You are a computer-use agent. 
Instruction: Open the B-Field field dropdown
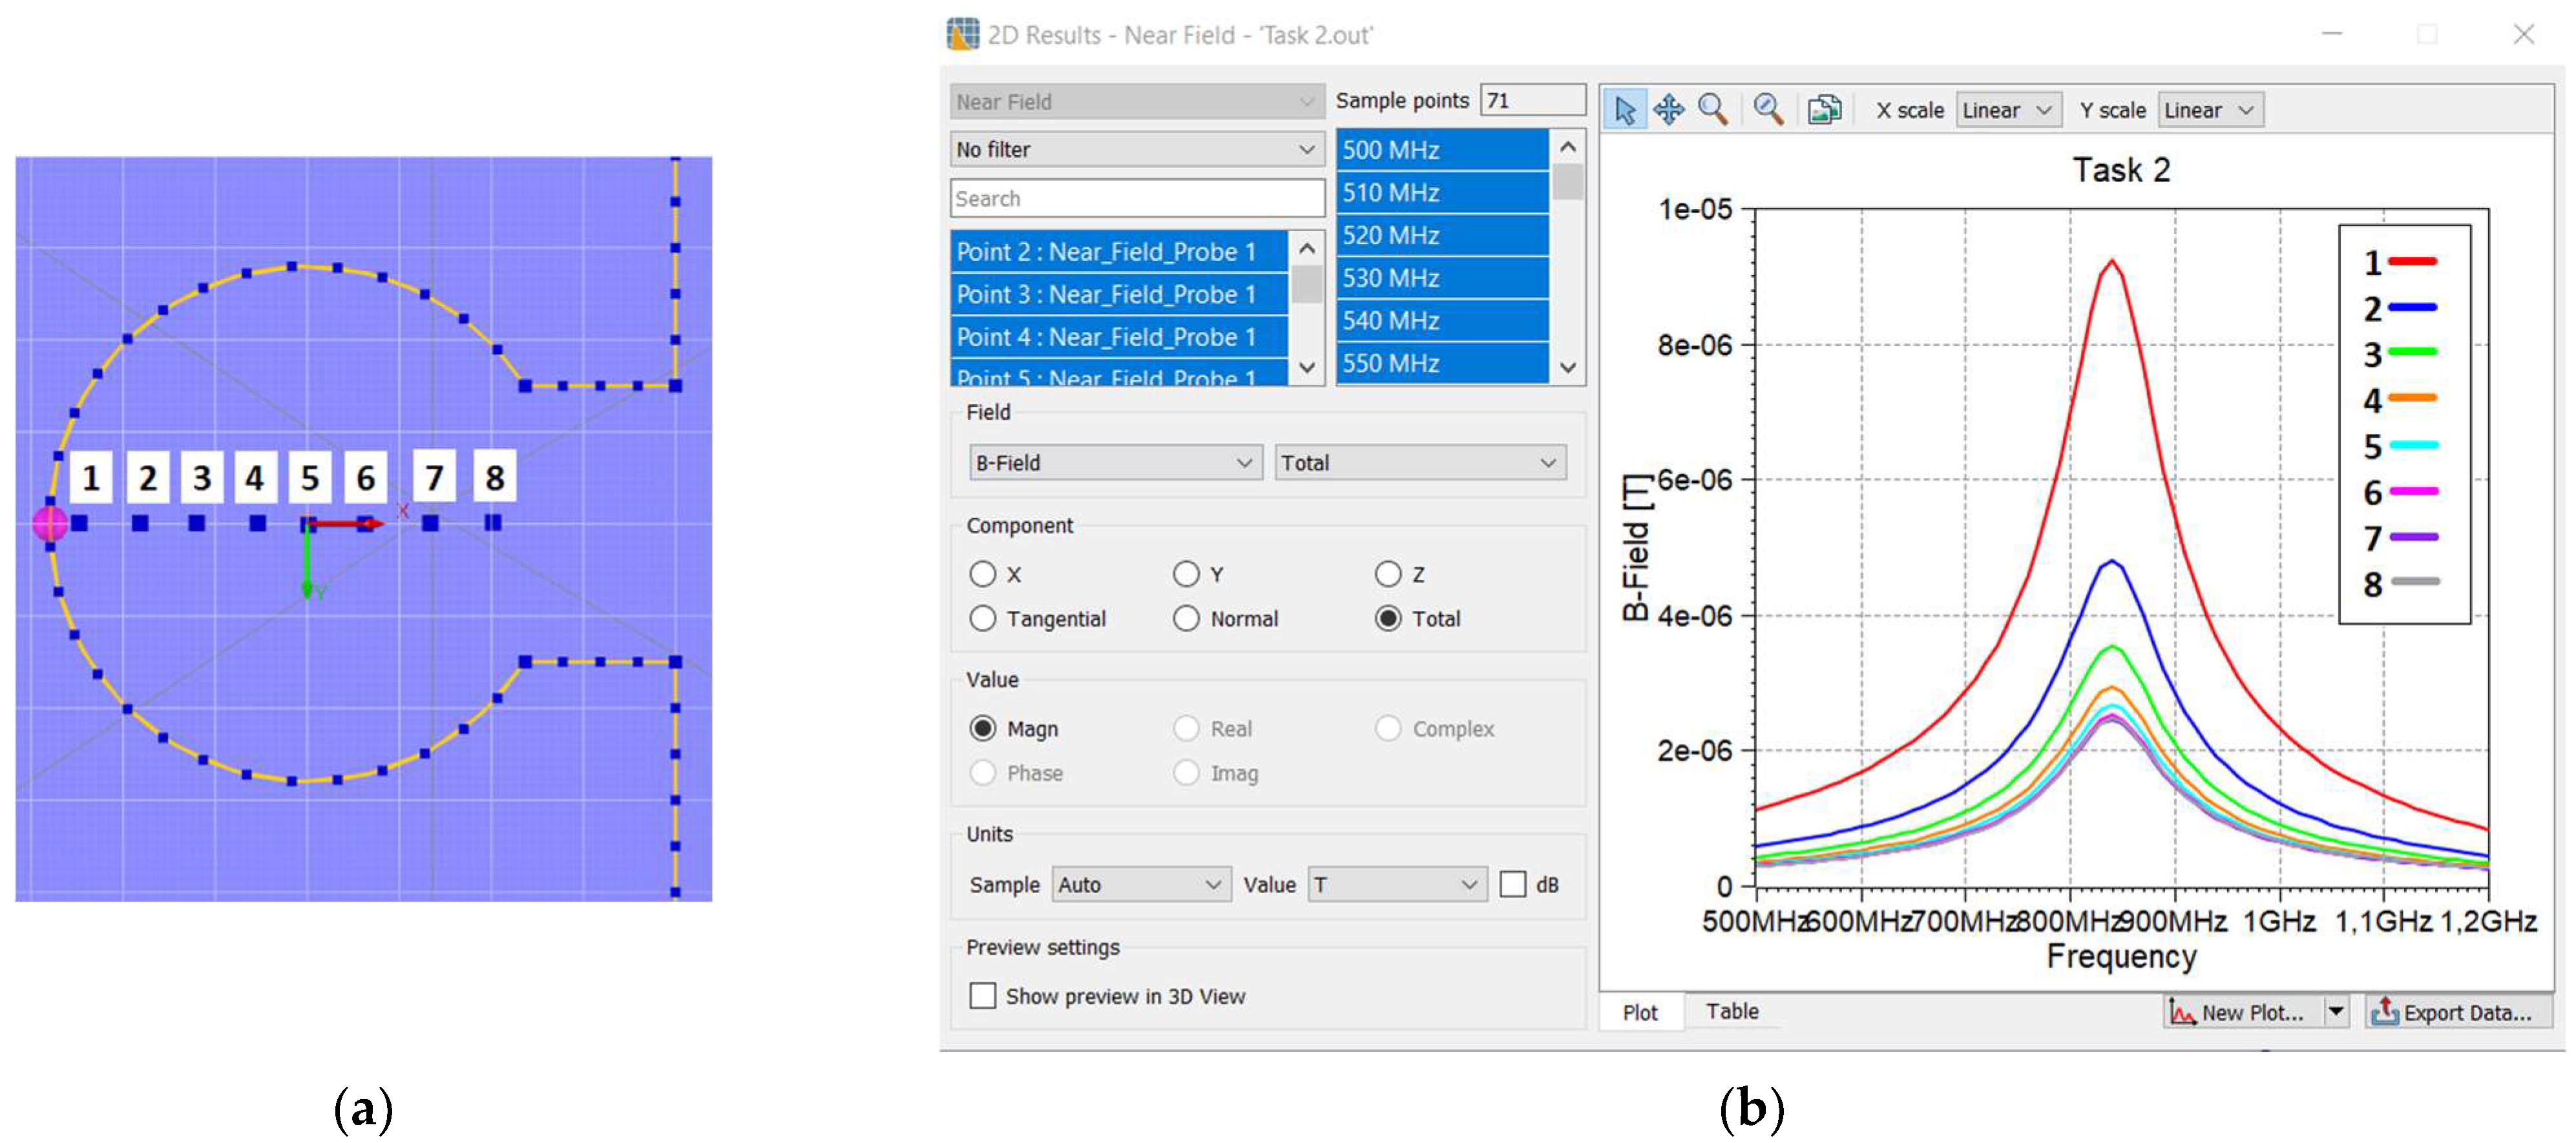point(1115,462)
